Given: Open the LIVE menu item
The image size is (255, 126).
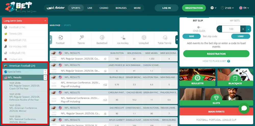Looking at the screenshot, I should click(90, 8).
